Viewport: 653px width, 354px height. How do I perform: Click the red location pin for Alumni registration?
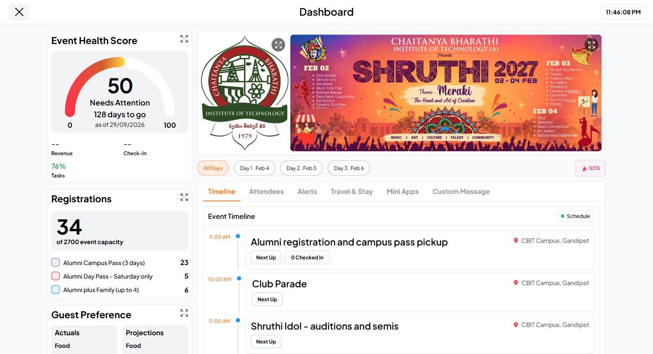point(516,241)
